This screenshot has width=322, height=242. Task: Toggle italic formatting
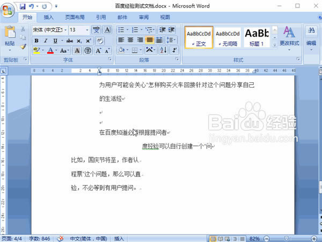point(46,41)
